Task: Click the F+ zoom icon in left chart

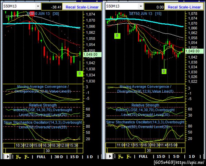Action: [18, 157]
